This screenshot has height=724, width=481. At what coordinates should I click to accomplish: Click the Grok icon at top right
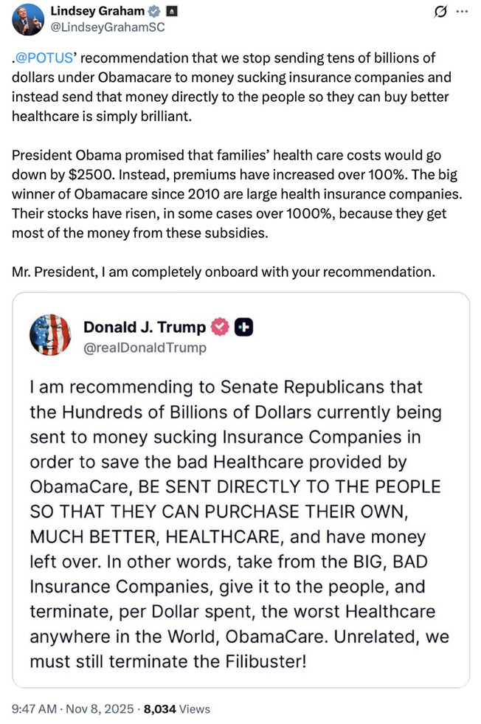[443, 13]
